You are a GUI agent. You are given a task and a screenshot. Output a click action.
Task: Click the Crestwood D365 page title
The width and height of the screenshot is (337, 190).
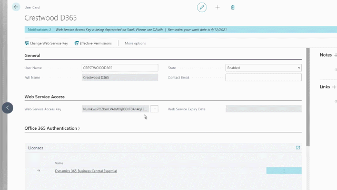tap(51, 17)
